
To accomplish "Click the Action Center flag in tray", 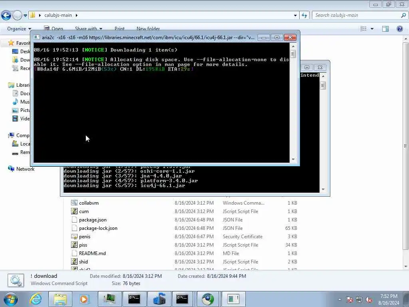I will 349,300.
